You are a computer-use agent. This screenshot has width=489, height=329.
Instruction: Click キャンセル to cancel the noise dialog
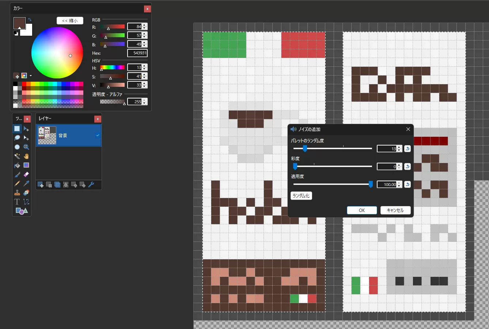point(395,210)
